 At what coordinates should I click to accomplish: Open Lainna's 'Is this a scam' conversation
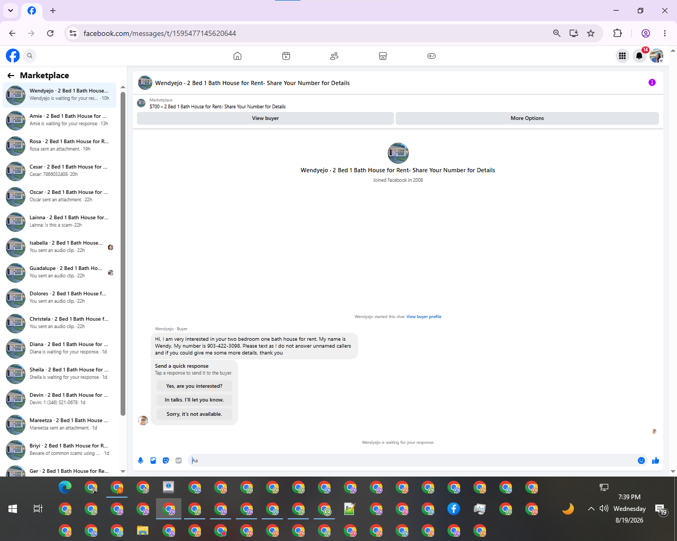[59, 221]
